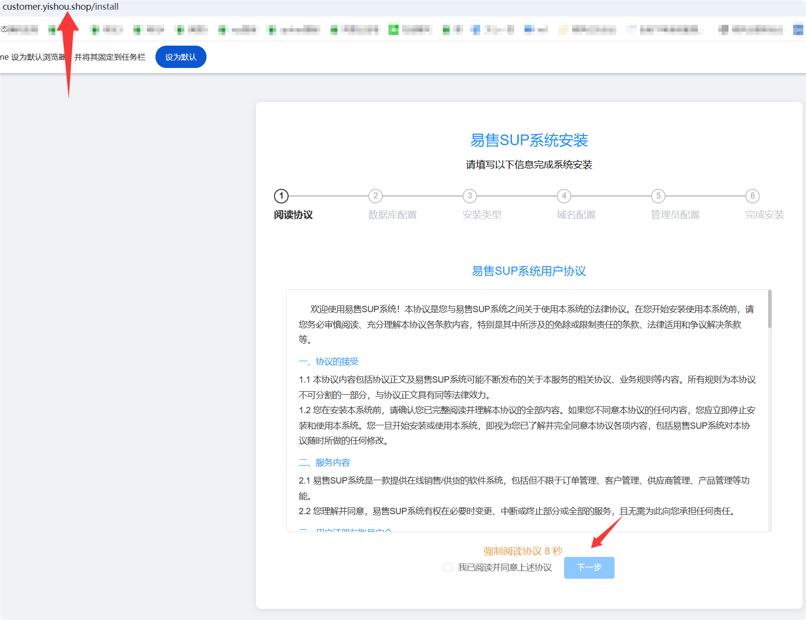Screen dimensions: 806x620
Task: Jump to the 完成安装 final step
Action: click(x=752, y=196)
